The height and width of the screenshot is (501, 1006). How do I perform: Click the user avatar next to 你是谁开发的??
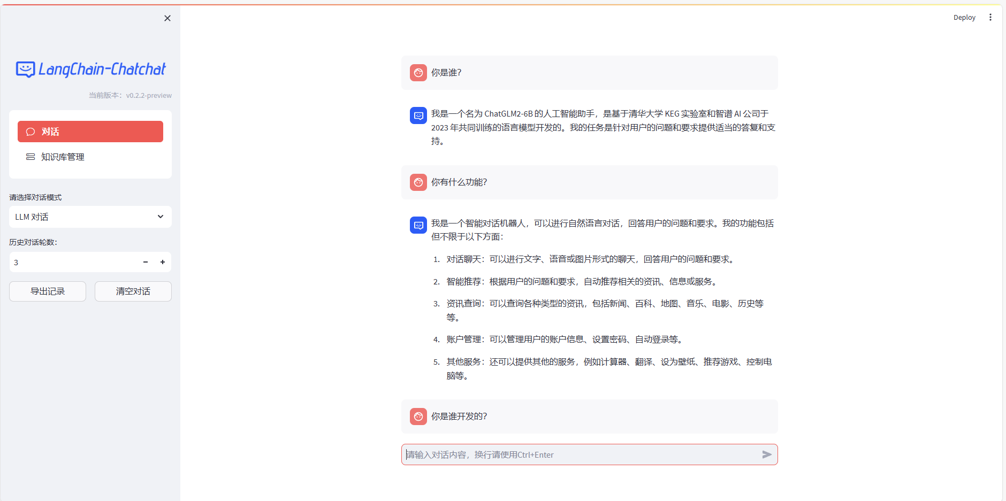418,417
